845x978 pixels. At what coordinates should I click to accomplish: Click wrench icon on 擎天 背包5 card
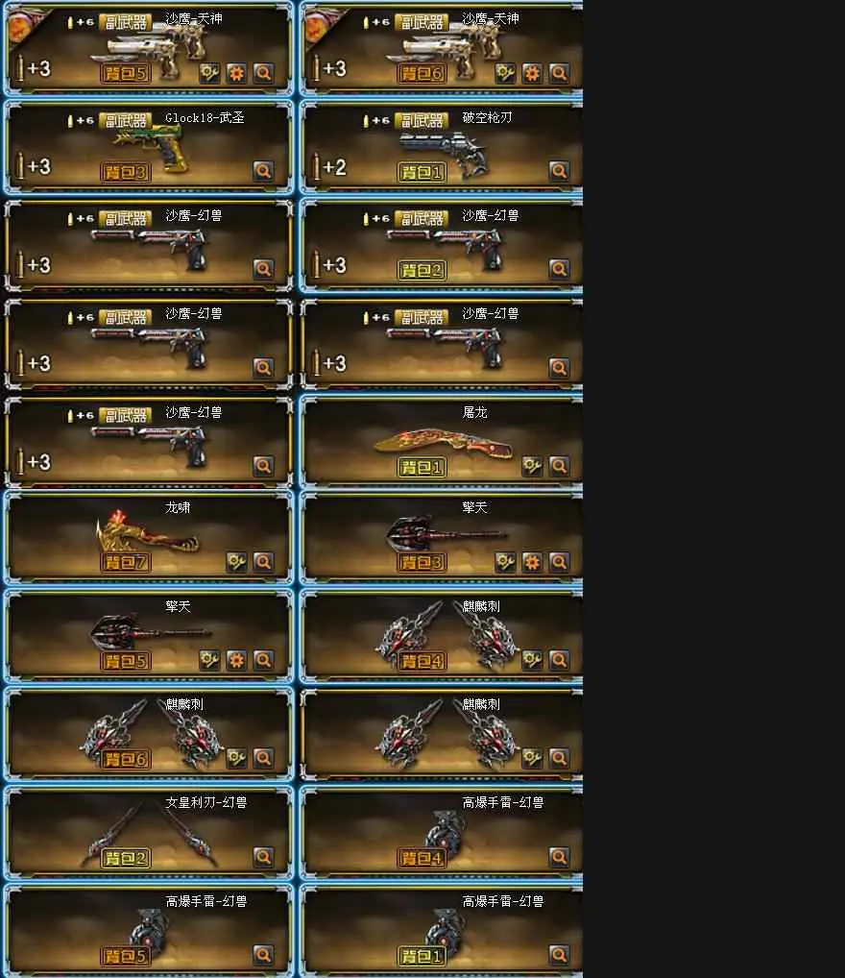(209, 660)
